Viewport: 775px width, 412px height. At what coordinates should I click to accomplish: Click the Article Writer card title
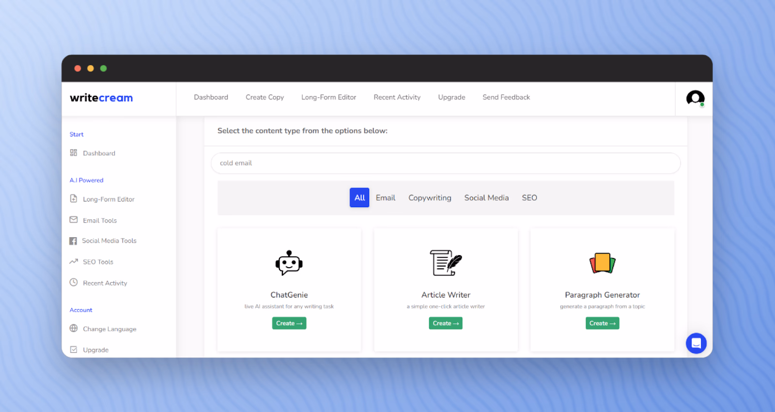pyautogui.click(x=446, y=295)
